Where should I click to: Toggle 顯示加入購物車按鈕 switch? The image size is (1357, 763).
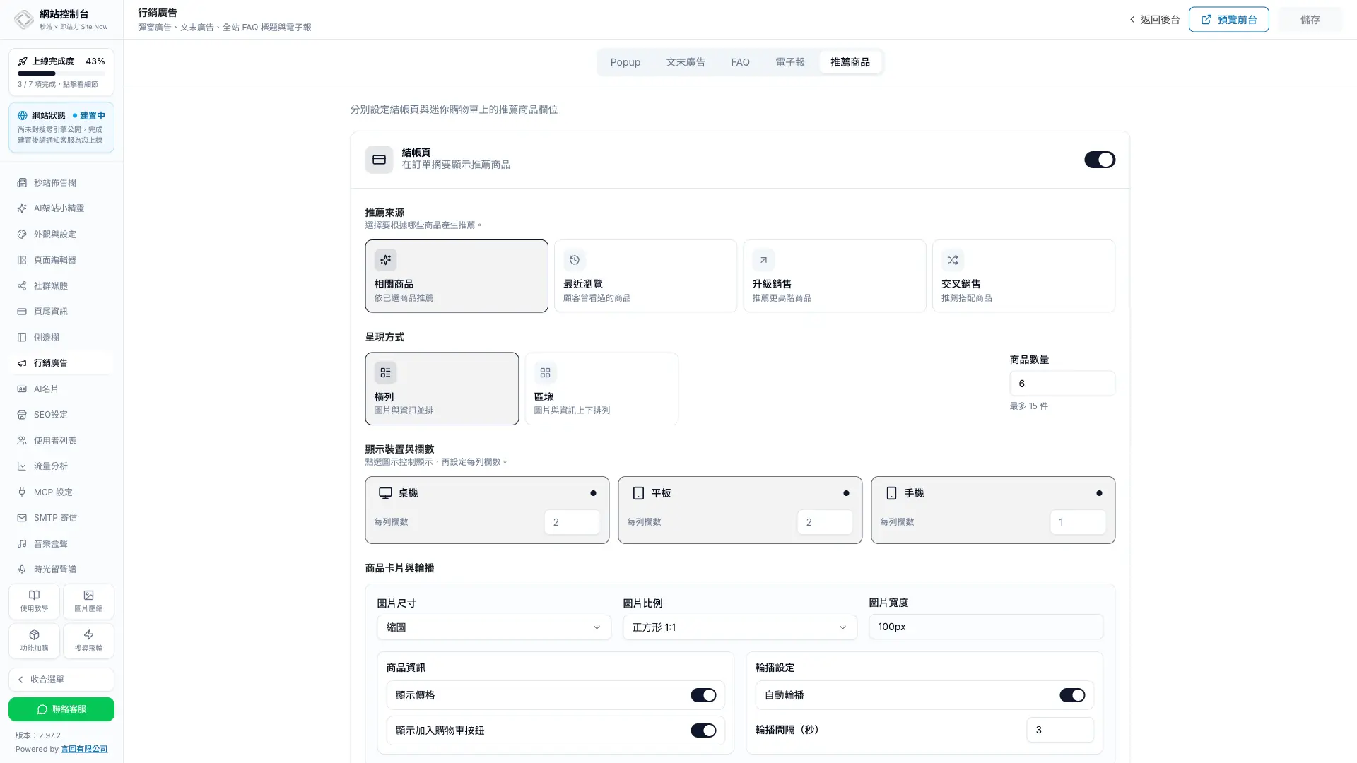(703, 731)
